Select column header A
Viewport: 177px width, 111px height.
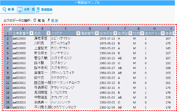(x=23, y=29)
